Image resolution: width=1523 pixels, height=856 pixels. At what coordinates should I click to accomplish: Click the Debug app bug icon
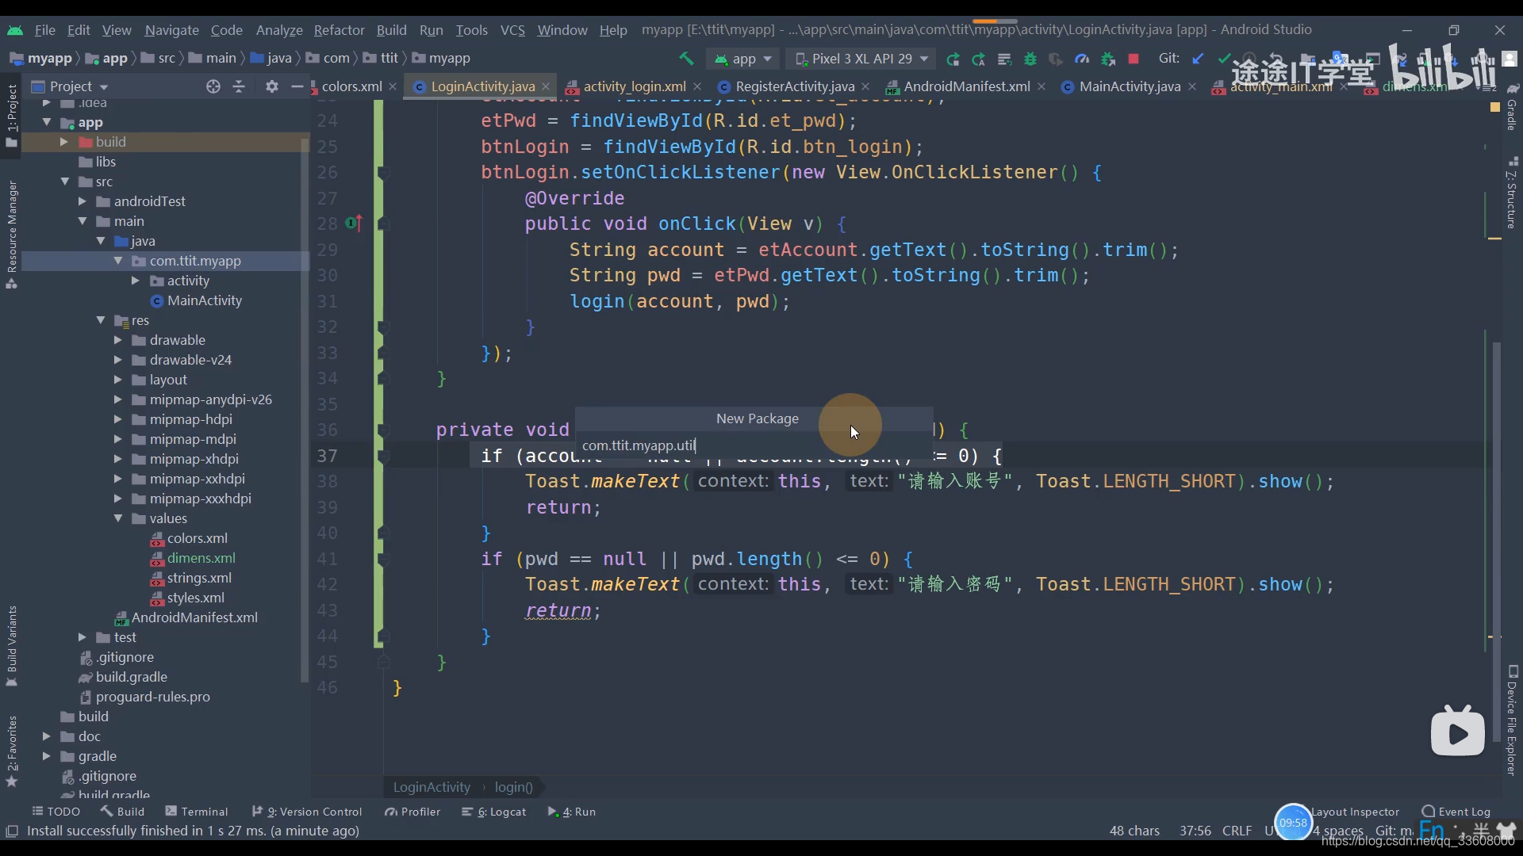[1030, 59]
